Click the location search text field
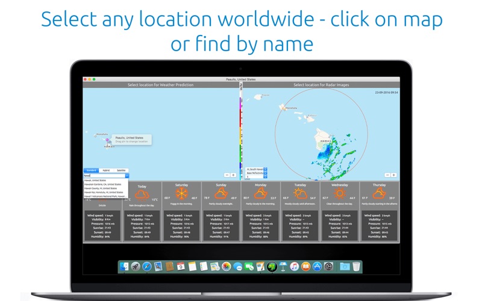482x301 pixels. click(x=104, y=176)
